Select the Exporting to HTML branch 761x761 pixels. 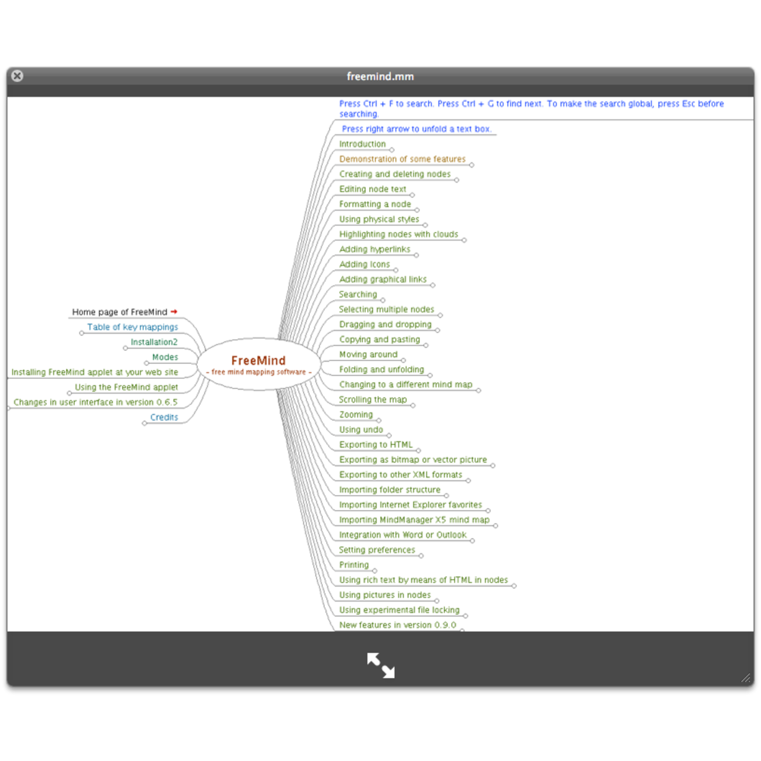(376, 445)
